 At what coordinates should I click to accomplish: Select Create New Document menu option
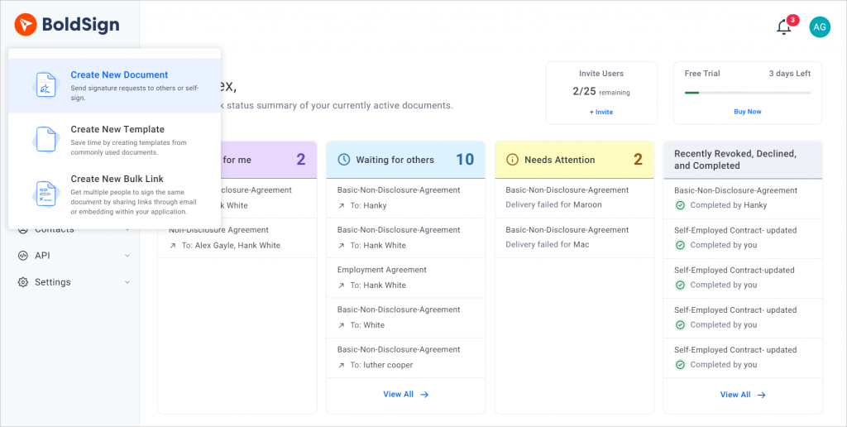coord(119,75)
